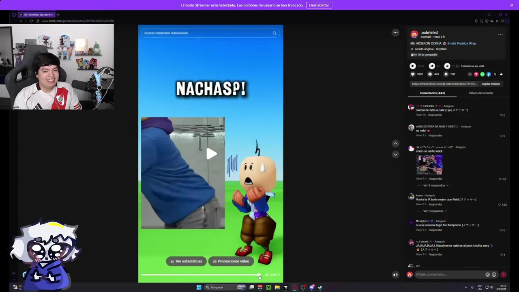
Task: Go to previous video with up arrow
Action: pyautogui.click(x=395, y=143)
